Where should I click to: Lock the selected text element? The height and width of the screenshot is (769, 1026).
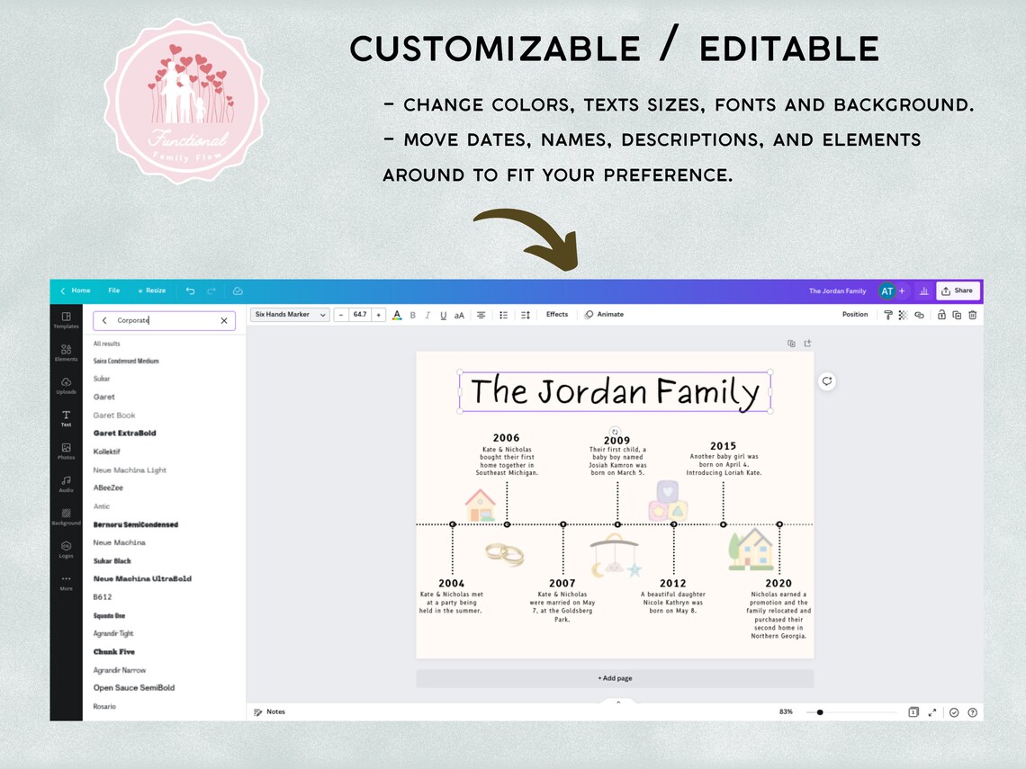[942, 315]
